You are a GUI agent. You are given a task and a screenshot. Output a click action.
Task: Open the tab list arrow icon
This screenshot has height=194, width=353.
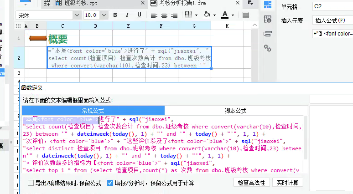click(250, 3)
